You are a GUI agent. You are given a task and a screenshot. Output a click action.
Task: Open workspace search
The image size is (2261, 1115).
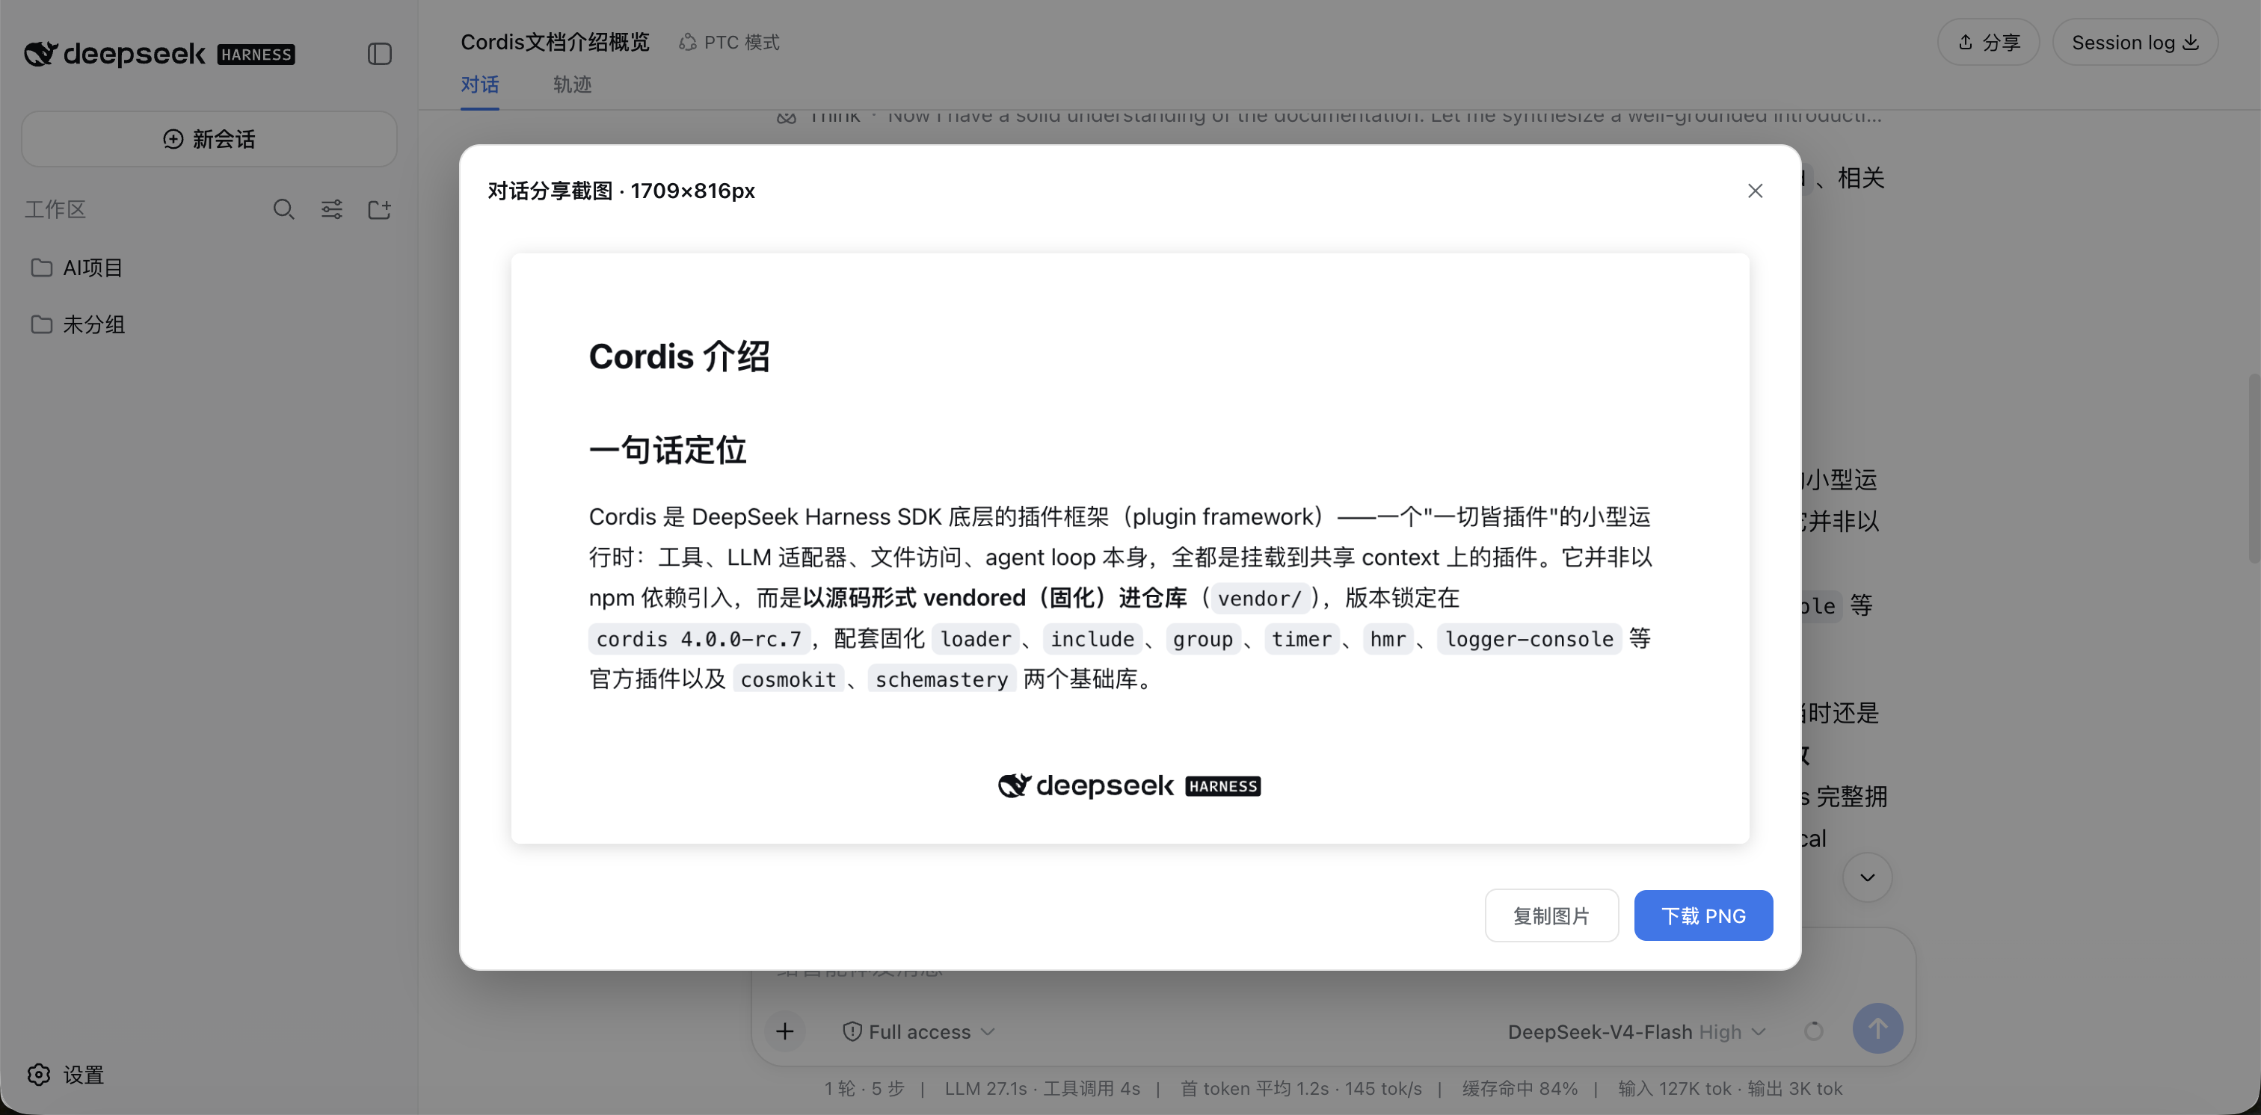[x=283, y=210]
